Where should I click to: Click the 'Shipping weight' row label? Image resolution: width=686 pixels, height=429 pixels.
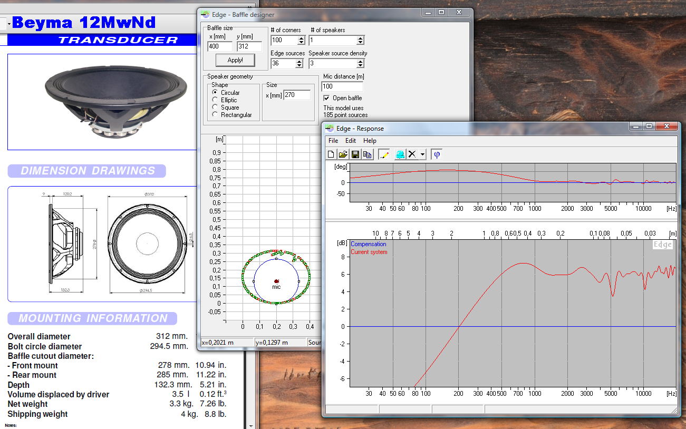click(37, 414)
